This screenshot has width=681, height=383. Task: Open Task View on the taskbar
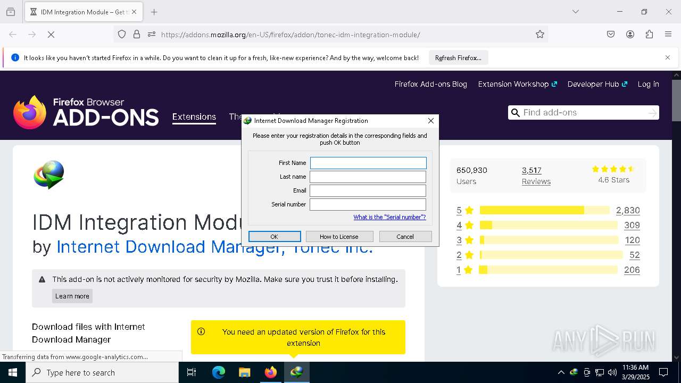click(192, 372)
